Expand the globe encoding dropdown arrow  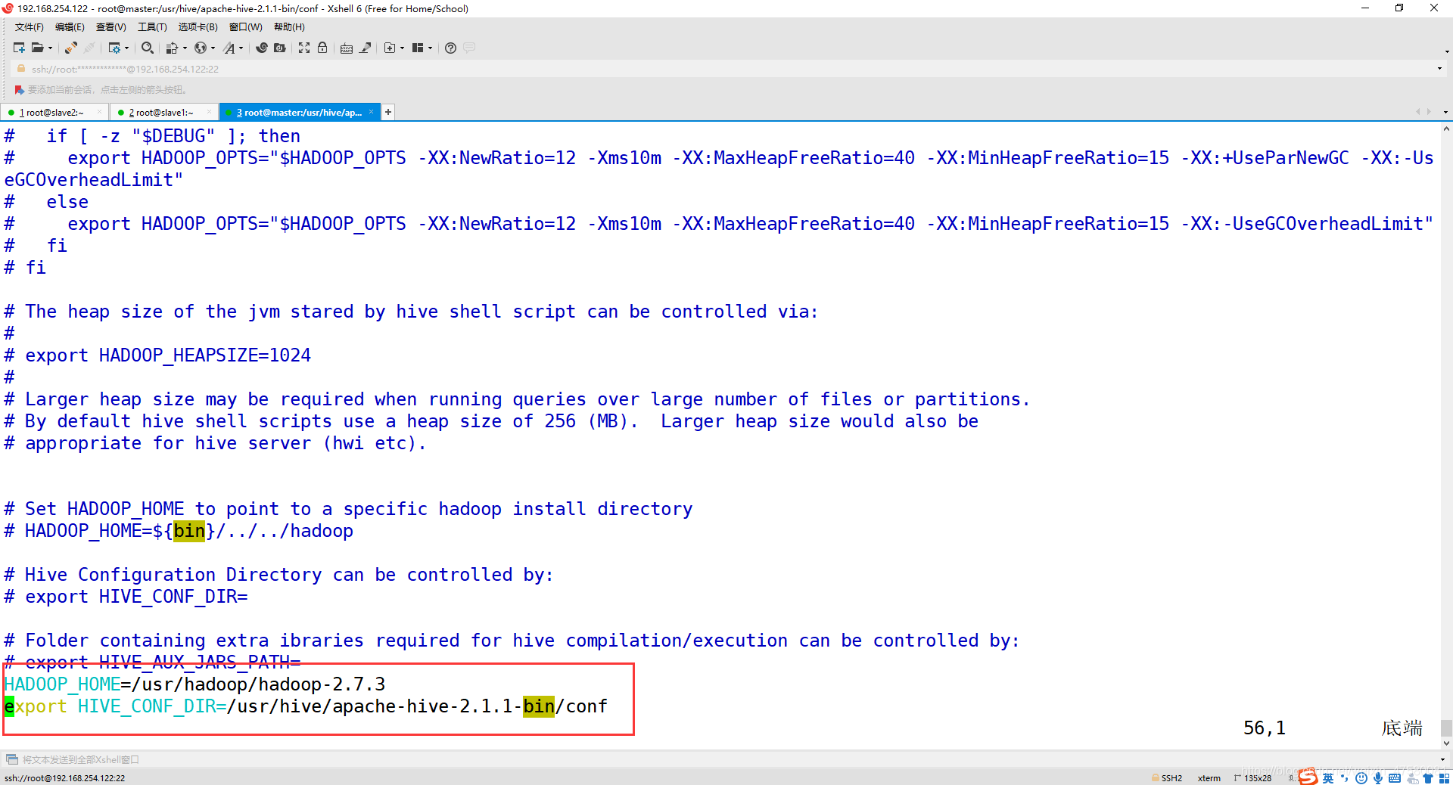[x=213, y=48]
